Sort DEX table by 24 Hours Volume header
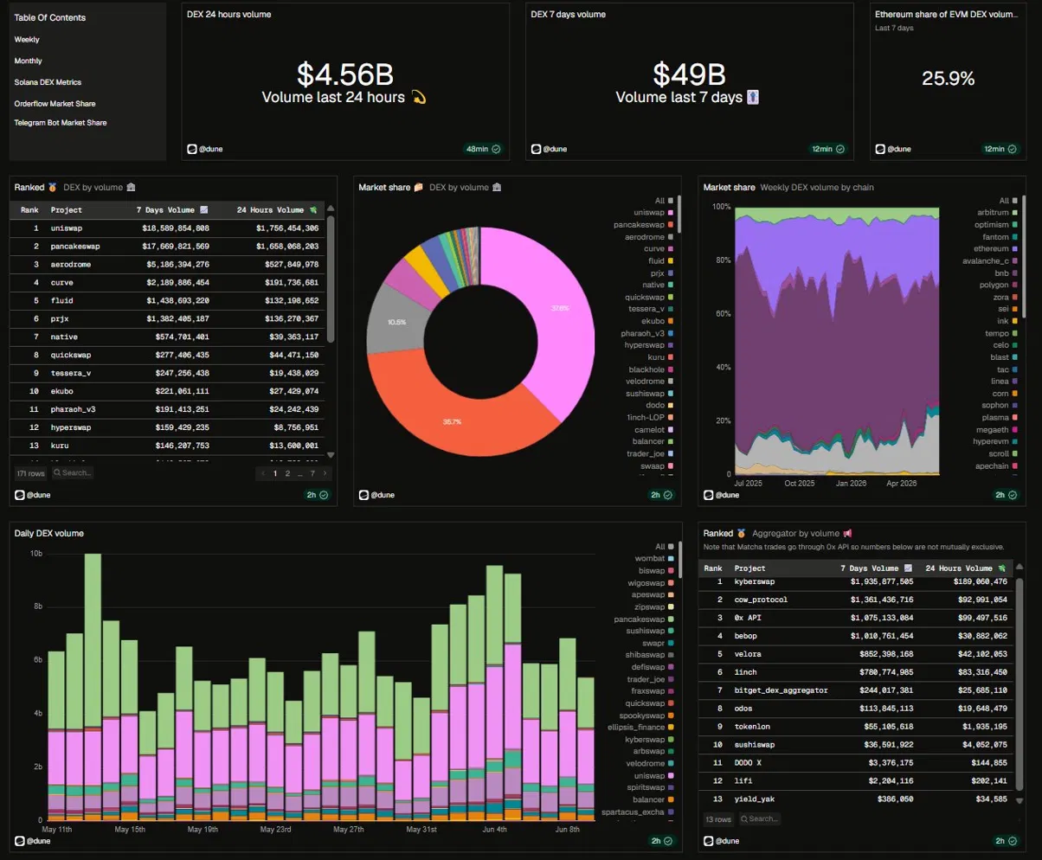Viewport: 1042px width, 860px height. 276,209
